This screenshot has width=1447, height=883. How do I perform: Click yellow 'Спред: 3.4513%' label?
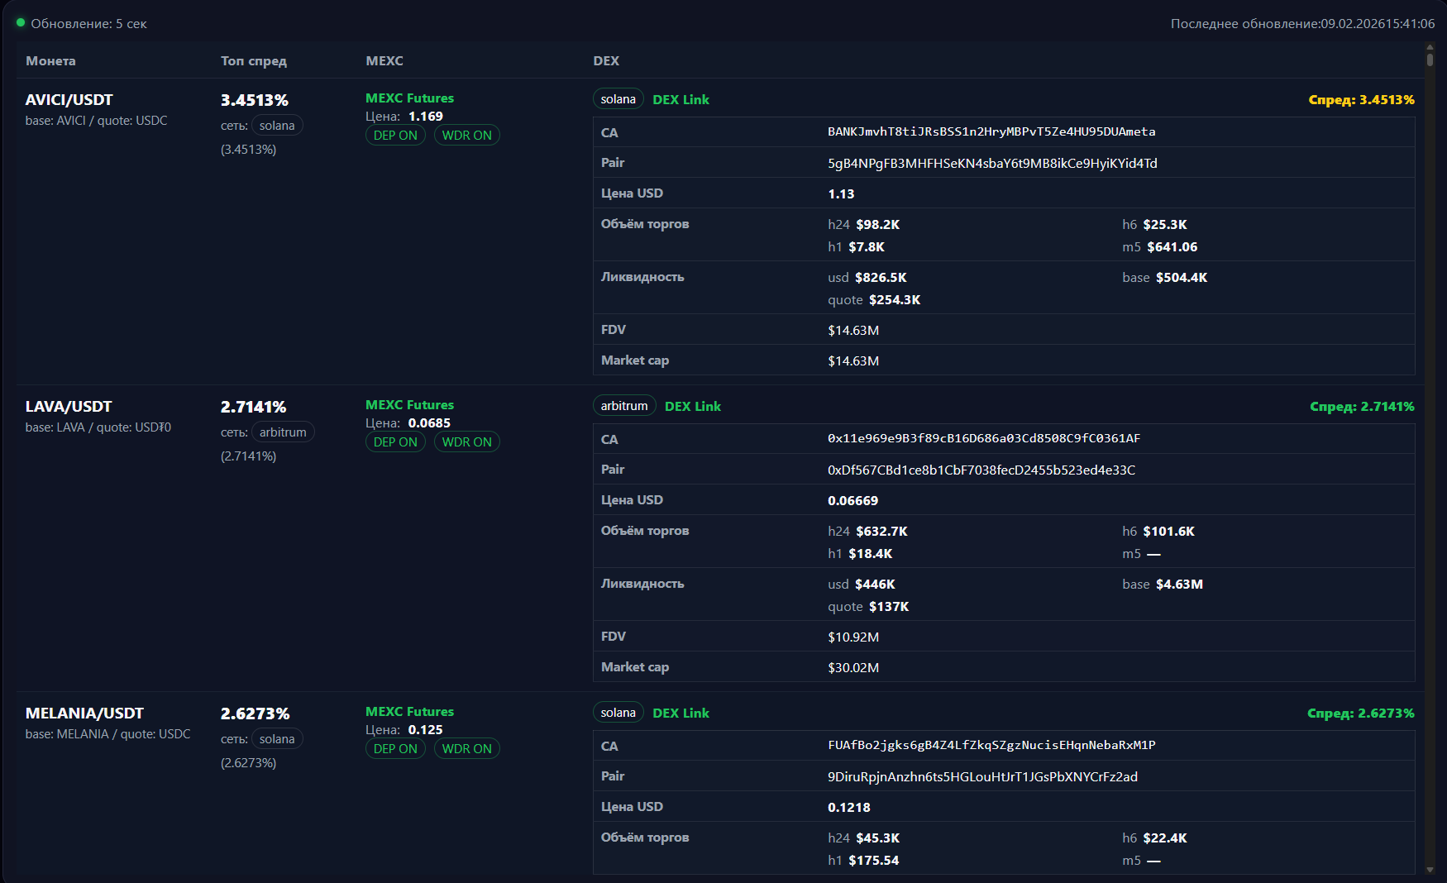click(x=1361, y=100)
